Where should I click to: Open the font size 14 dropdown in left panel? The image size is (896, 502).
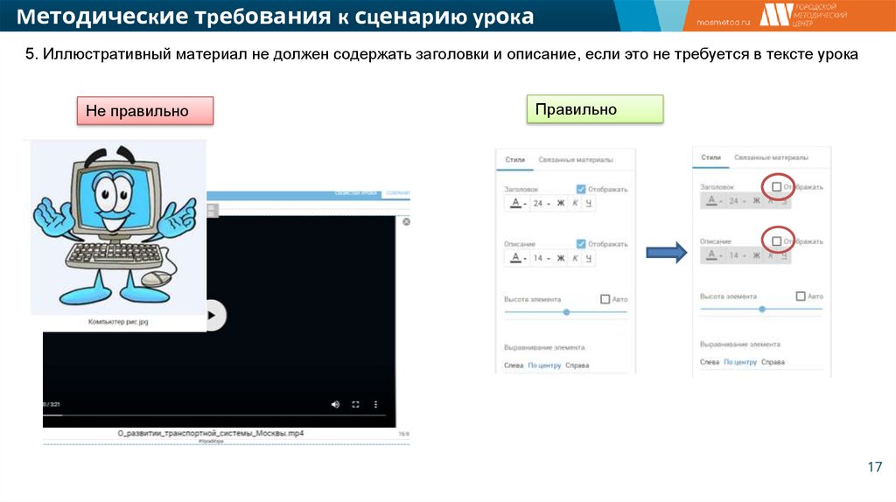(x=539, y=259)
